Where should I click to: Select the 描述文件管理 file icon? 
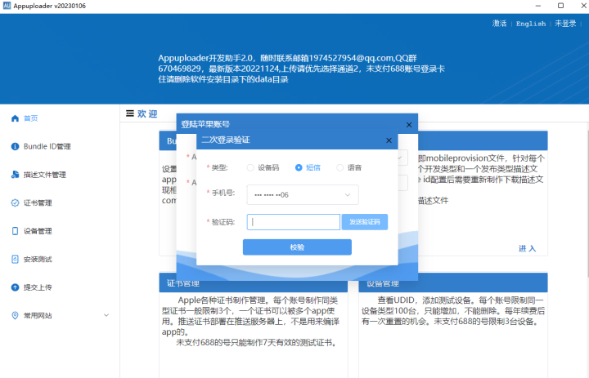tap(15, 175)
